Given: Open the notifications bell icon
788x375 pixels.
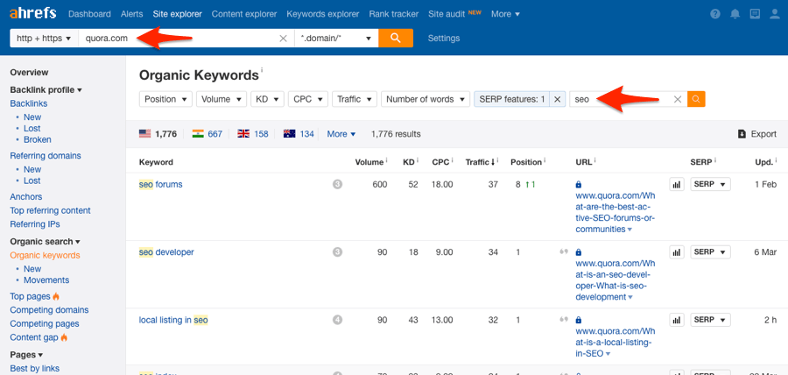Looking at the screenshot, I should 735,14.
